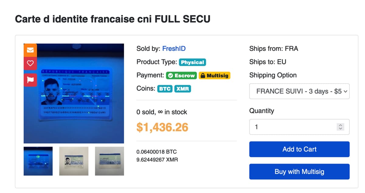Click the Quantity stepper arrows
Screen dimensions: 365x193
click(x=341, y=127)
